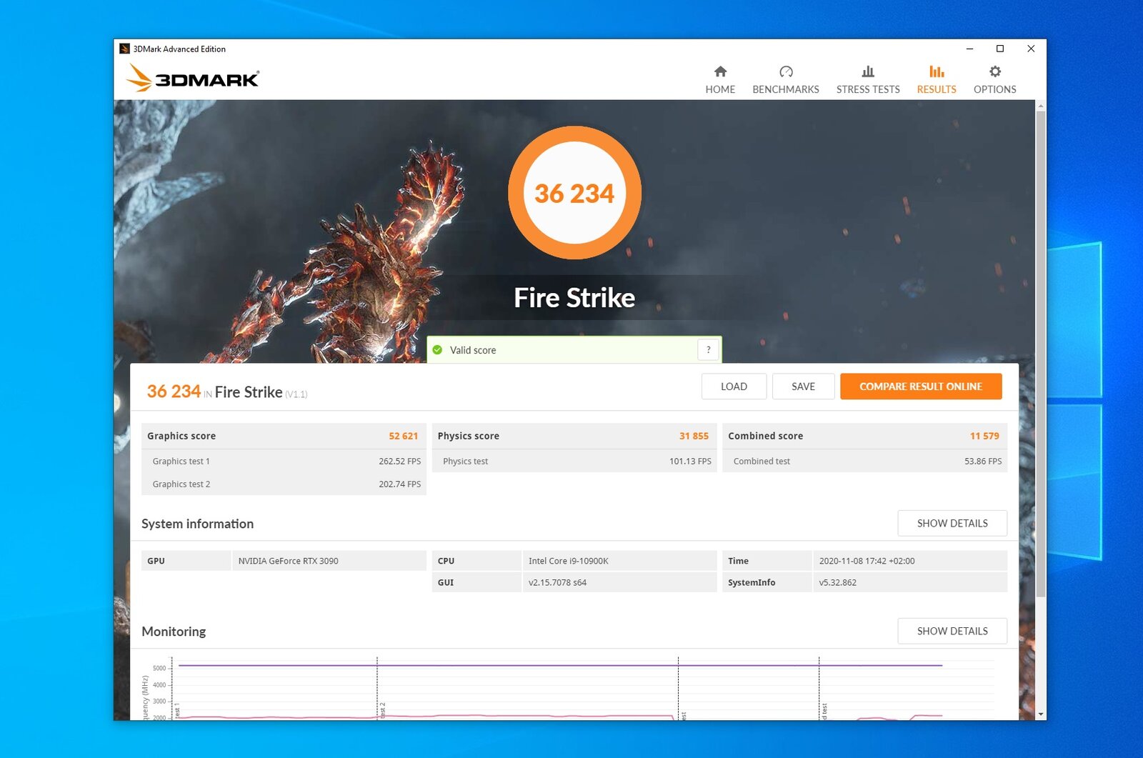This screenshot has height=758, width=1143.
Task: Click the Fire Strike title text
Action: coord(574,298)
